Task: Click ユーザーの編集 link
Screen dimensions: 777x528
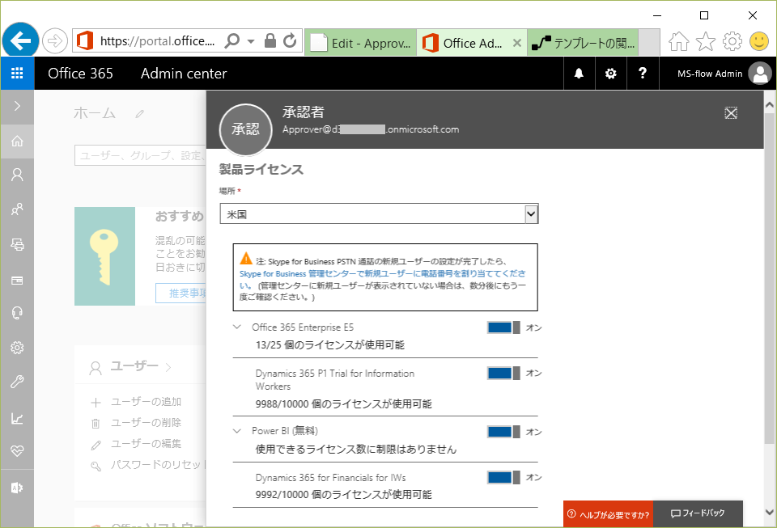Action: pos(146,443)
